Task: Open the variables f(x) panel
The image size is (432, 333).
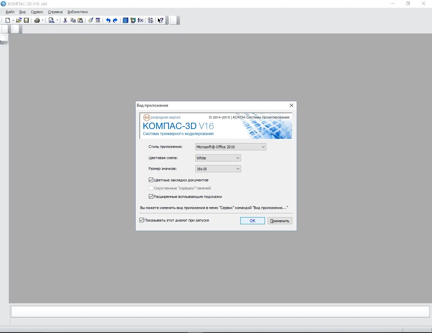Action: [140, 20]
